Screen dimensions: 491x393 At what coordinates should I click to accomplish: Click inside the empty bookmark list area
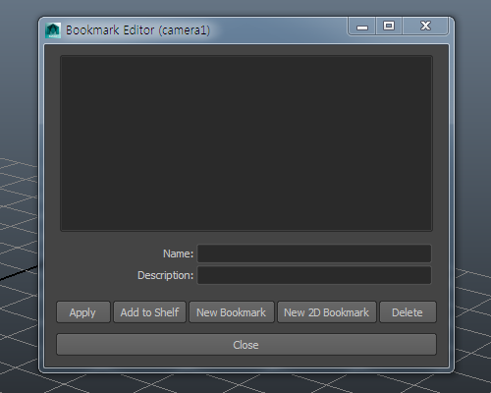tap(246, 143)
